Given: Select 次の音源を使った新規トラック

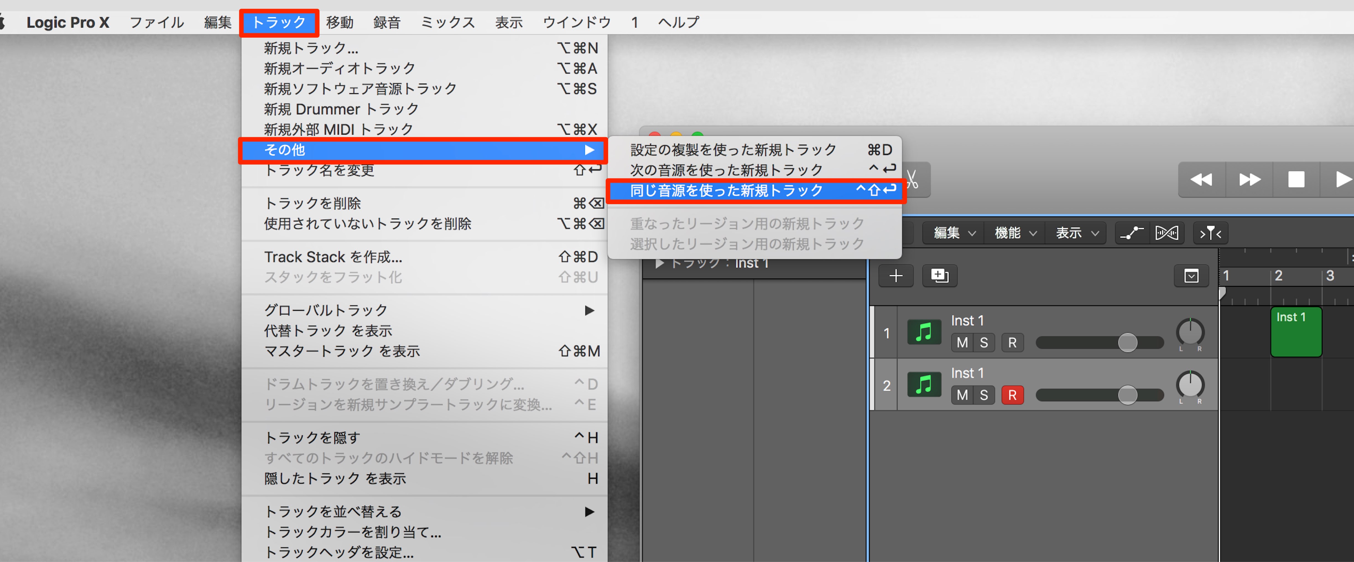Looking at the screenshot, I should click(x=755, y=170).
